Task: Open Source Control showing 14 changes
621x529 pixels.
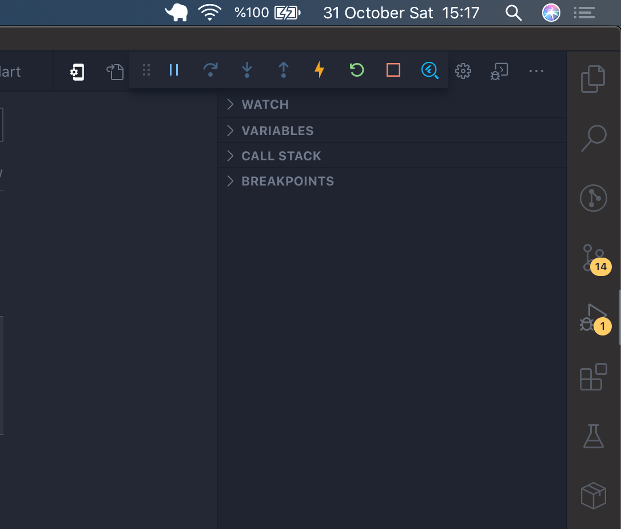Action: click(x=593, y=258)
